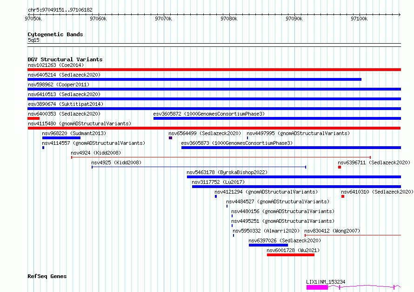
Task: Click the red nsv6396711 variant square
Action: [x=340, y=167]
